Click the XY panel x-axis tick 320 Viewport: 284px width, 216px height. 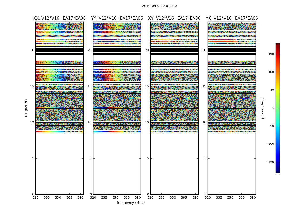(150, 198)
